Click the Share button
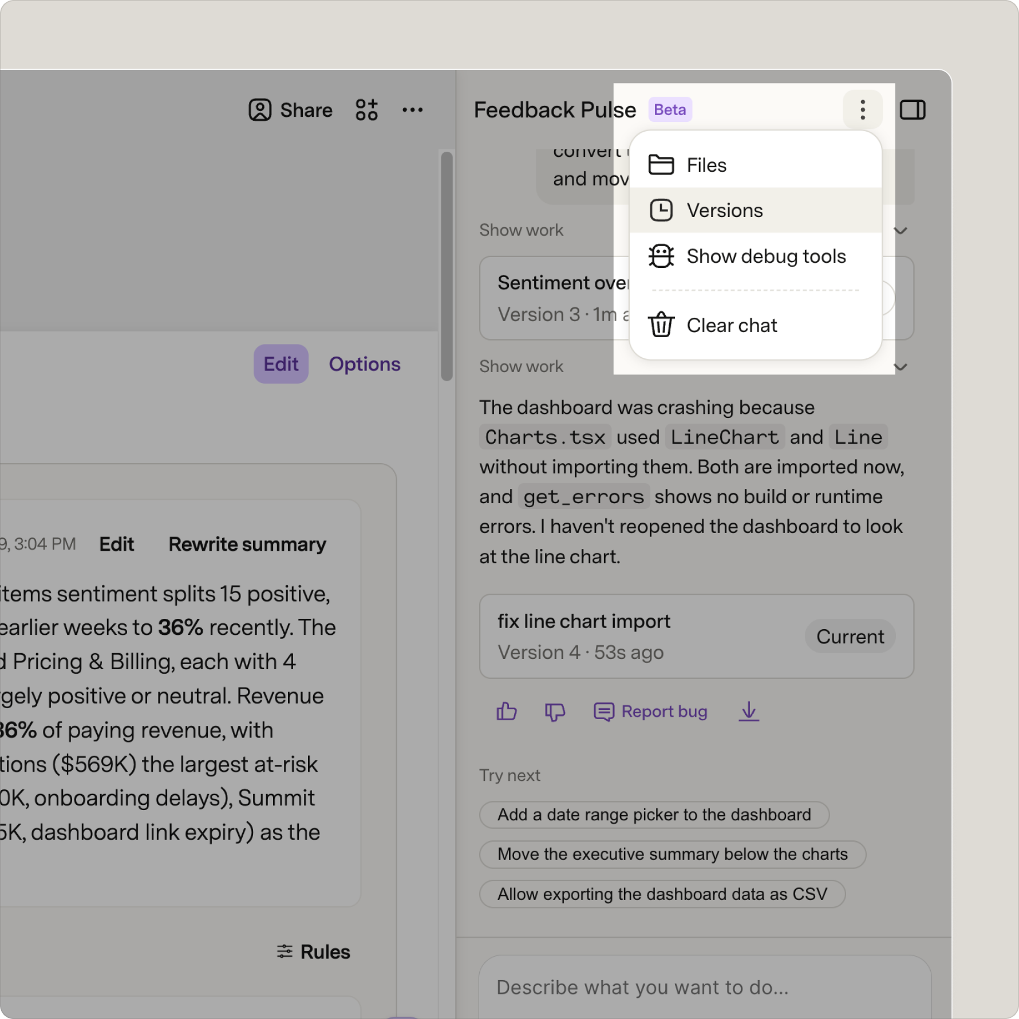 pyautogui.click(x=290, y=109)
